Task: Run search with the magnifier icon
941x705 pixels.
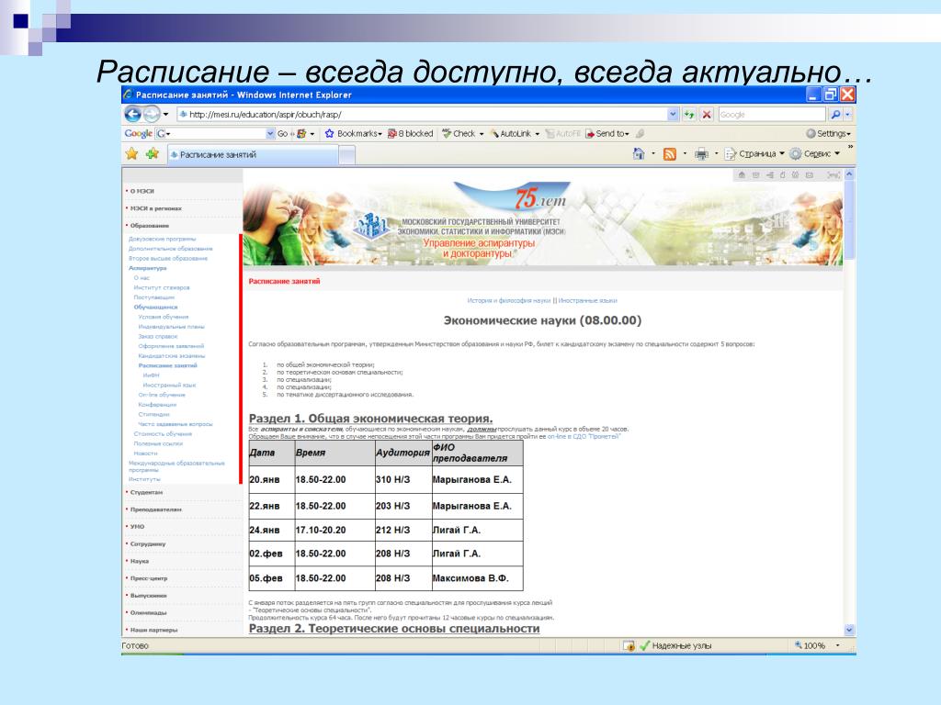Action: 834,114
